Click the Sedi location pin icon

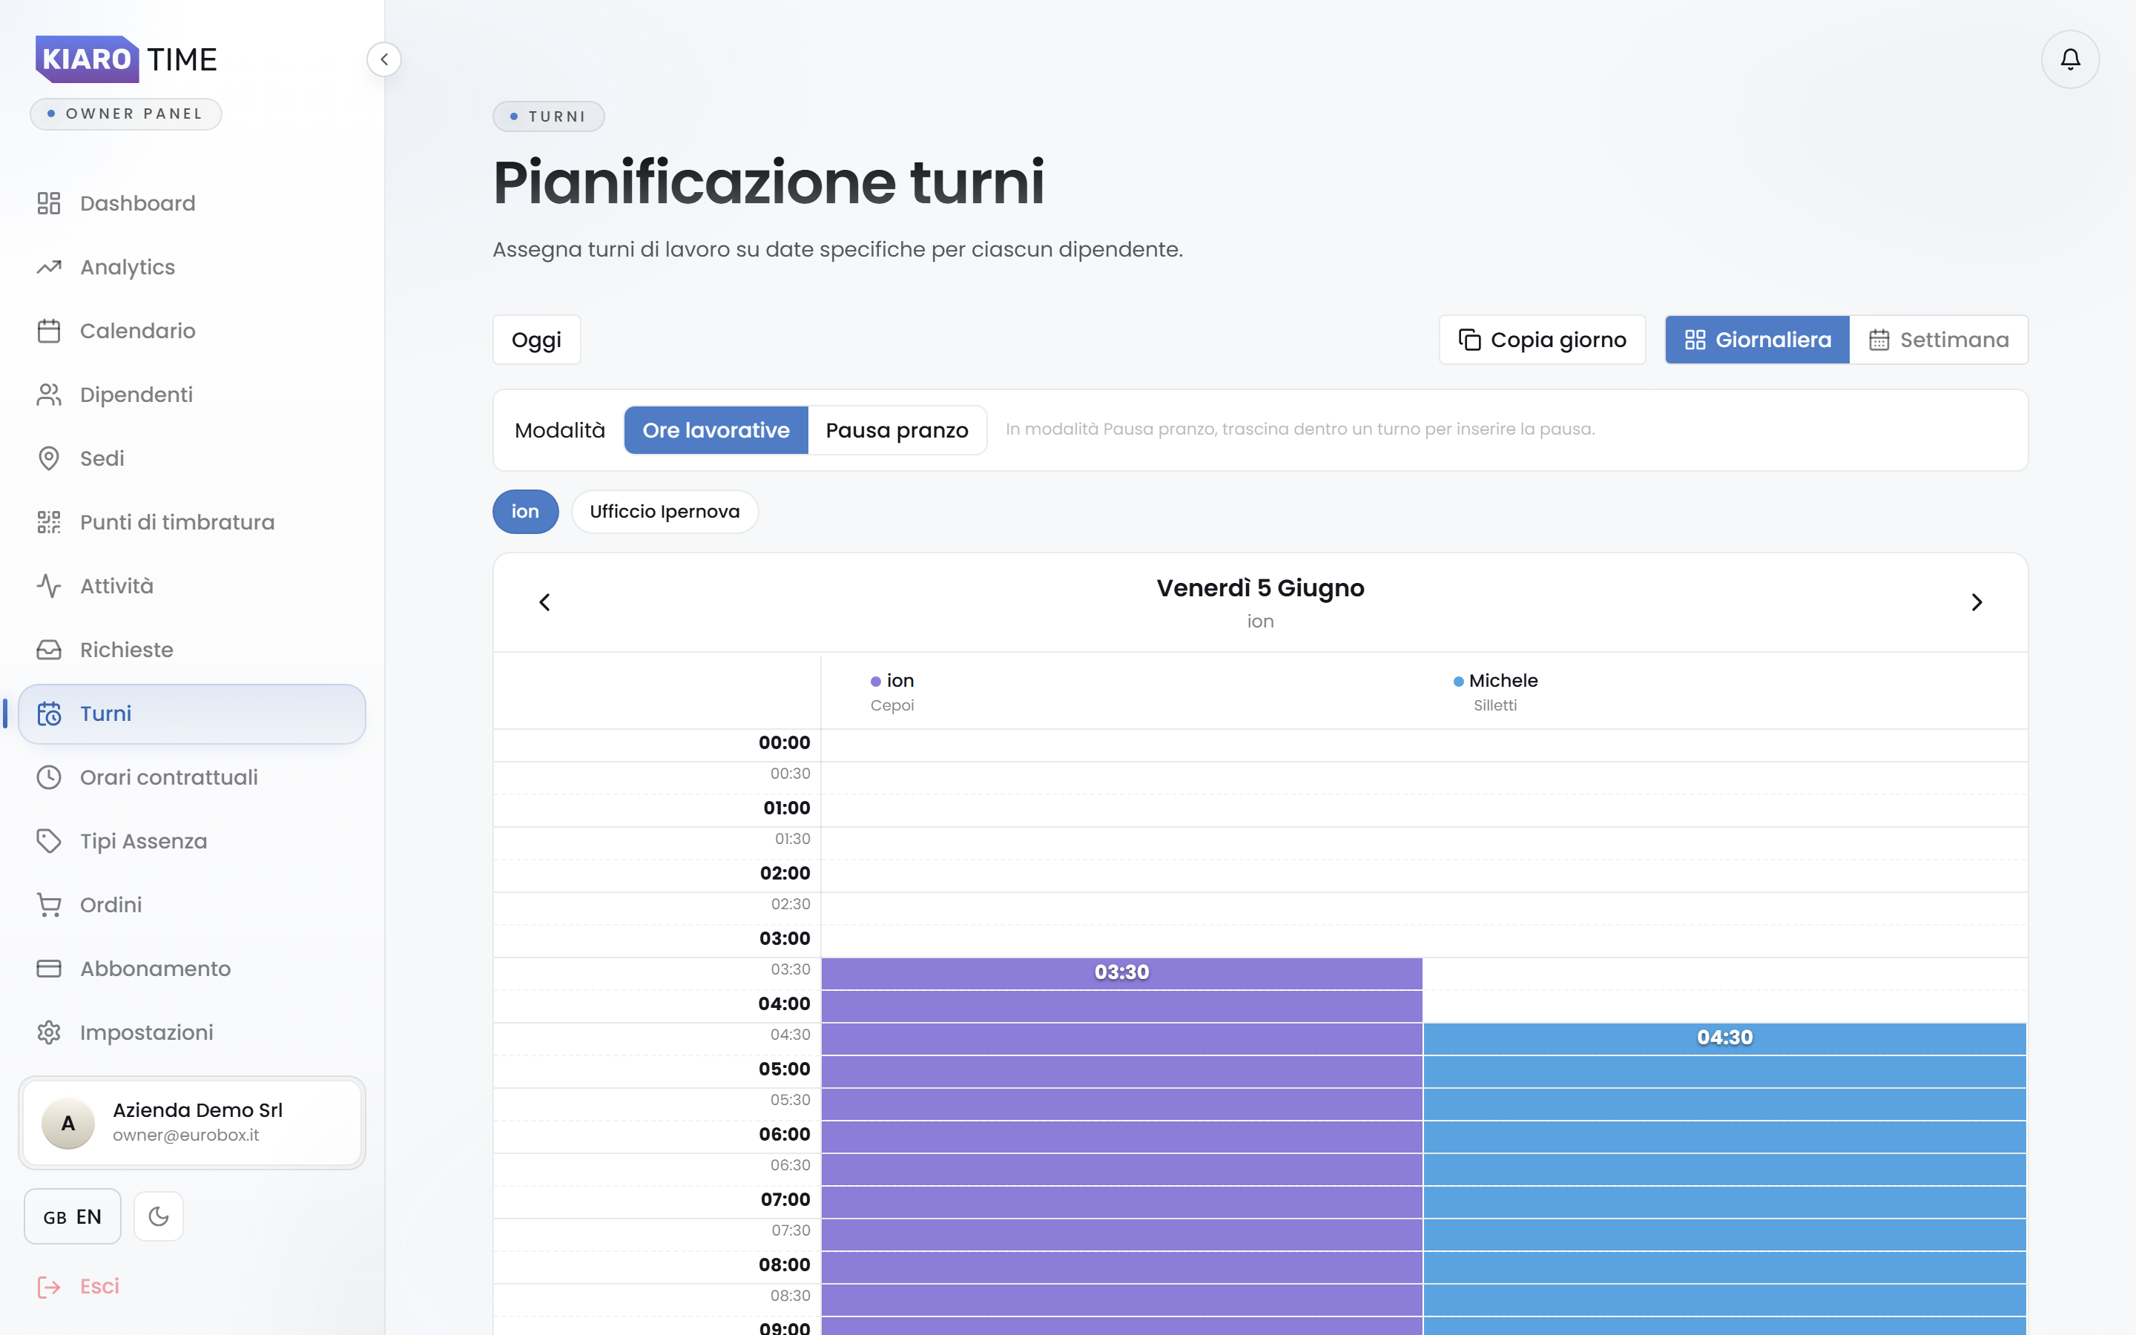point(48,458)
